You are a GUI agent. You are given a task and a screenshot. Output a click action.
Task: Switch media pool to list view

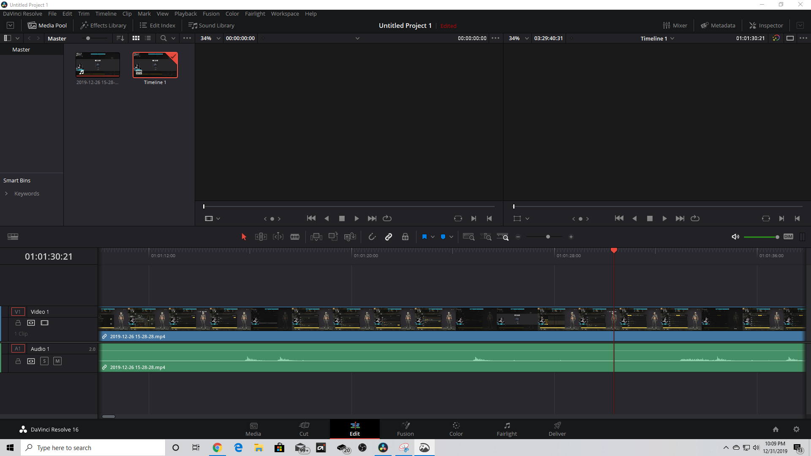[148, 38]
